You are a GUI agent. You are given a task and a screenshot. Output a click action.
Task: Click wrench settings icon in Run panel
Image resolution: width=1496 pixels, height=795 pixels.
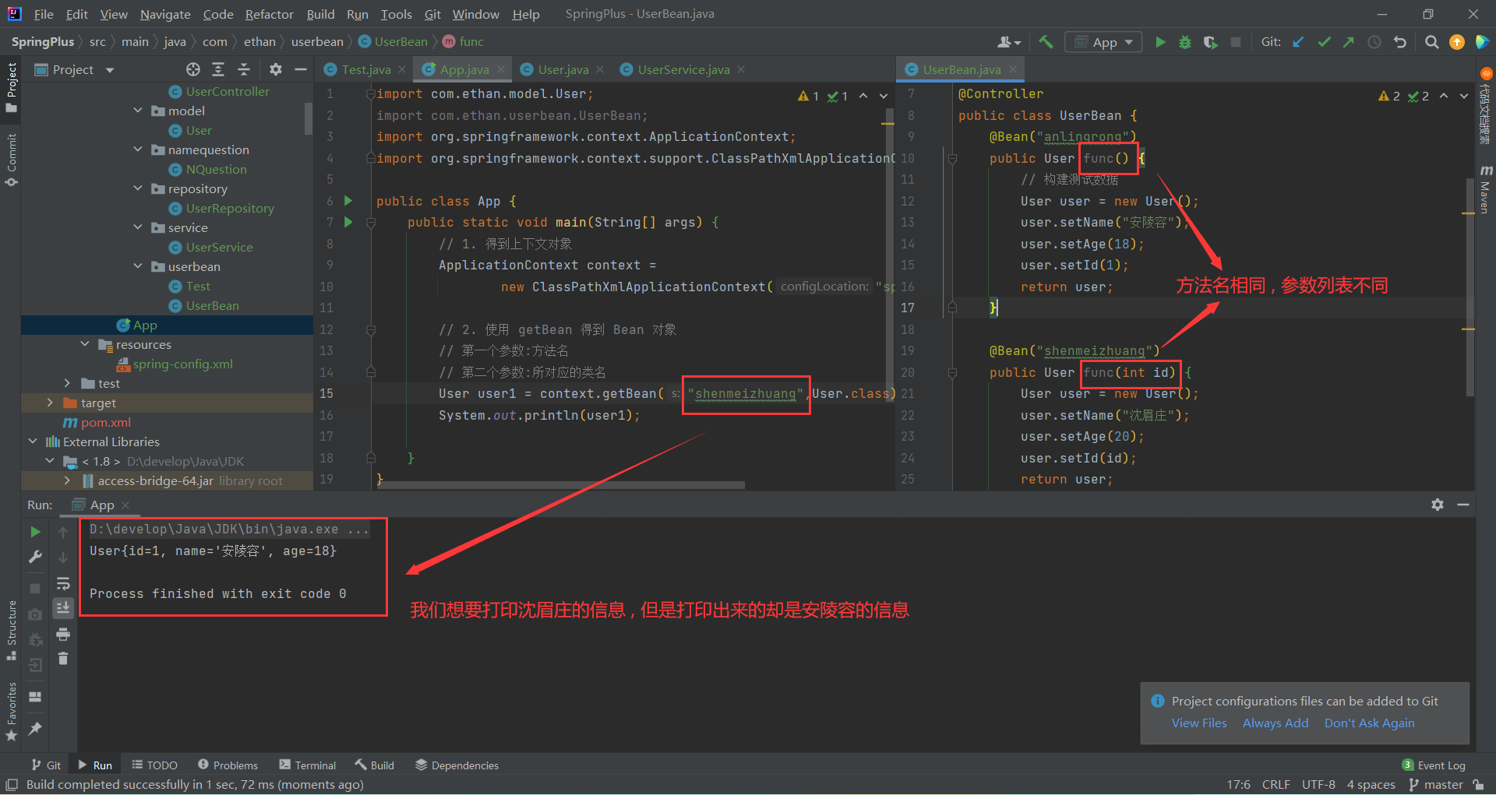tap(35, 557)
